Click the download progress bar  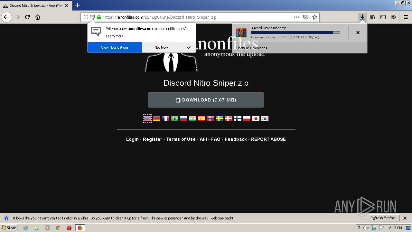point(295,33)
